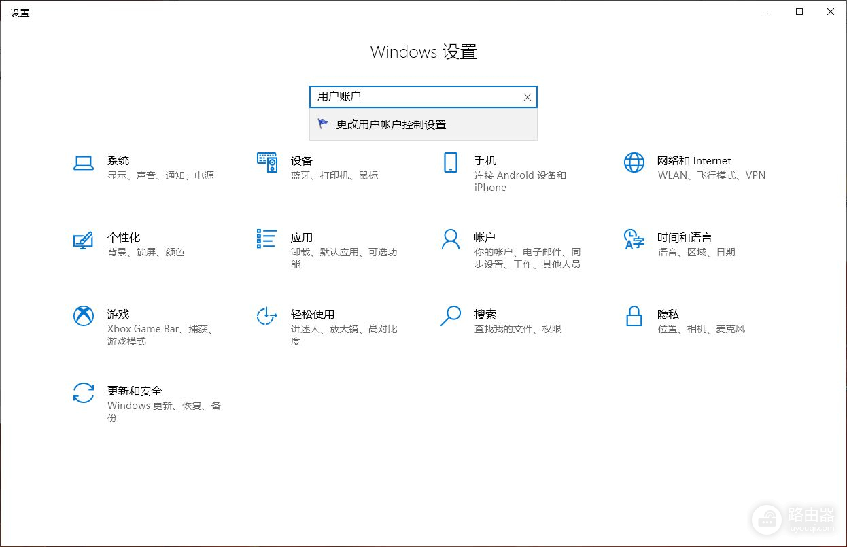Open the 搜索 magnifier icon
847x547 pixels.
click(x=450, y=316)
